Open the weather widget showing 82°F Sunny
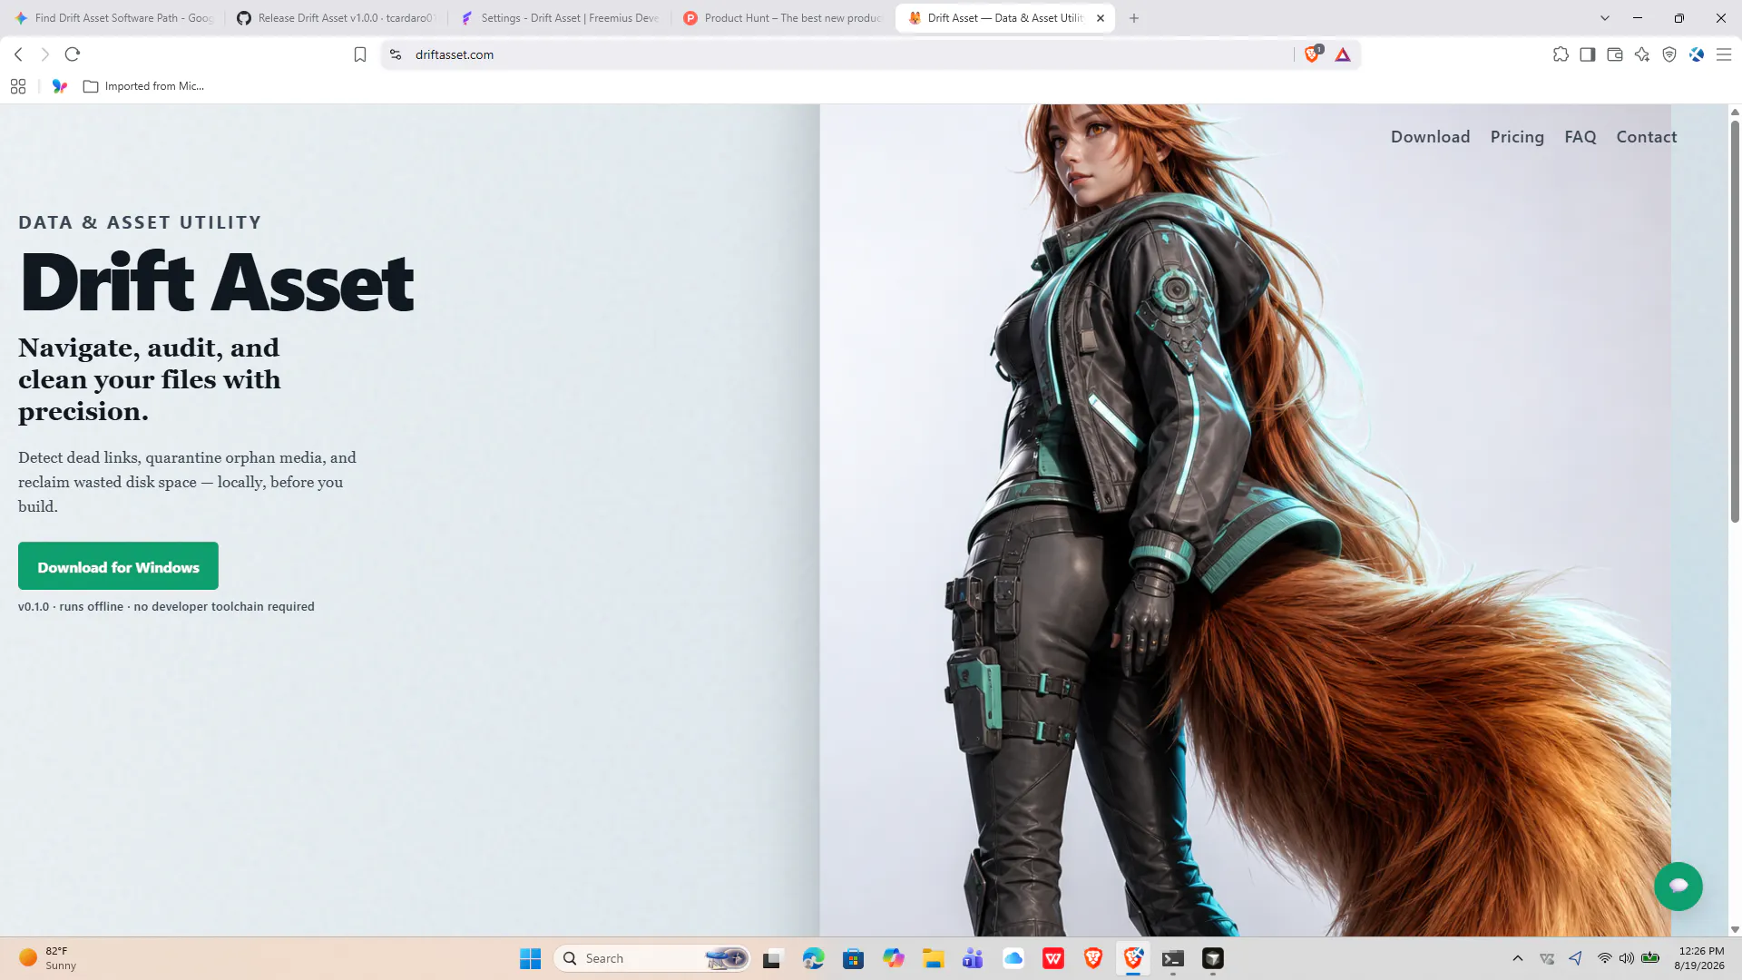Screen dimensions: 1742x980 [x=48, y=958]
